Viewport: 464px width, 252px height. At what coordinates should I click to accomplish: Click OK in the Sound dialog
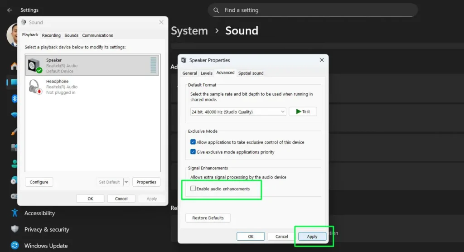90,199
